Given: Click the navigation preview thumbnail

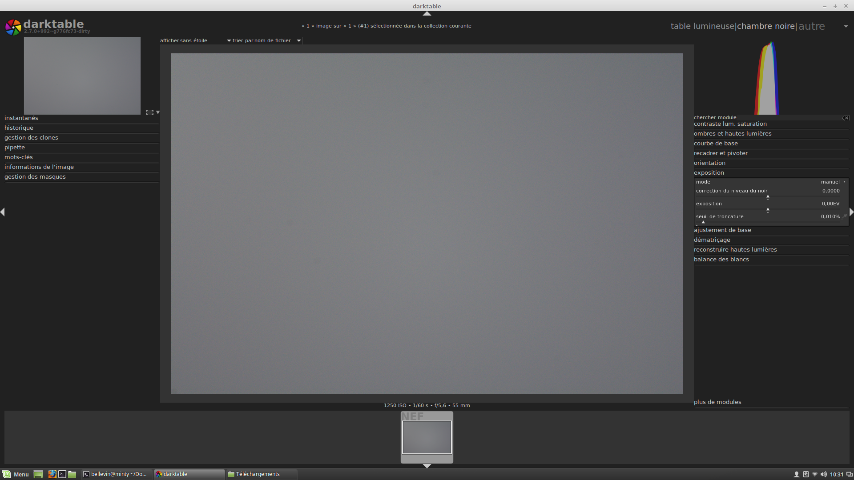Looking at the screenshot, I should tap(82, 76).
